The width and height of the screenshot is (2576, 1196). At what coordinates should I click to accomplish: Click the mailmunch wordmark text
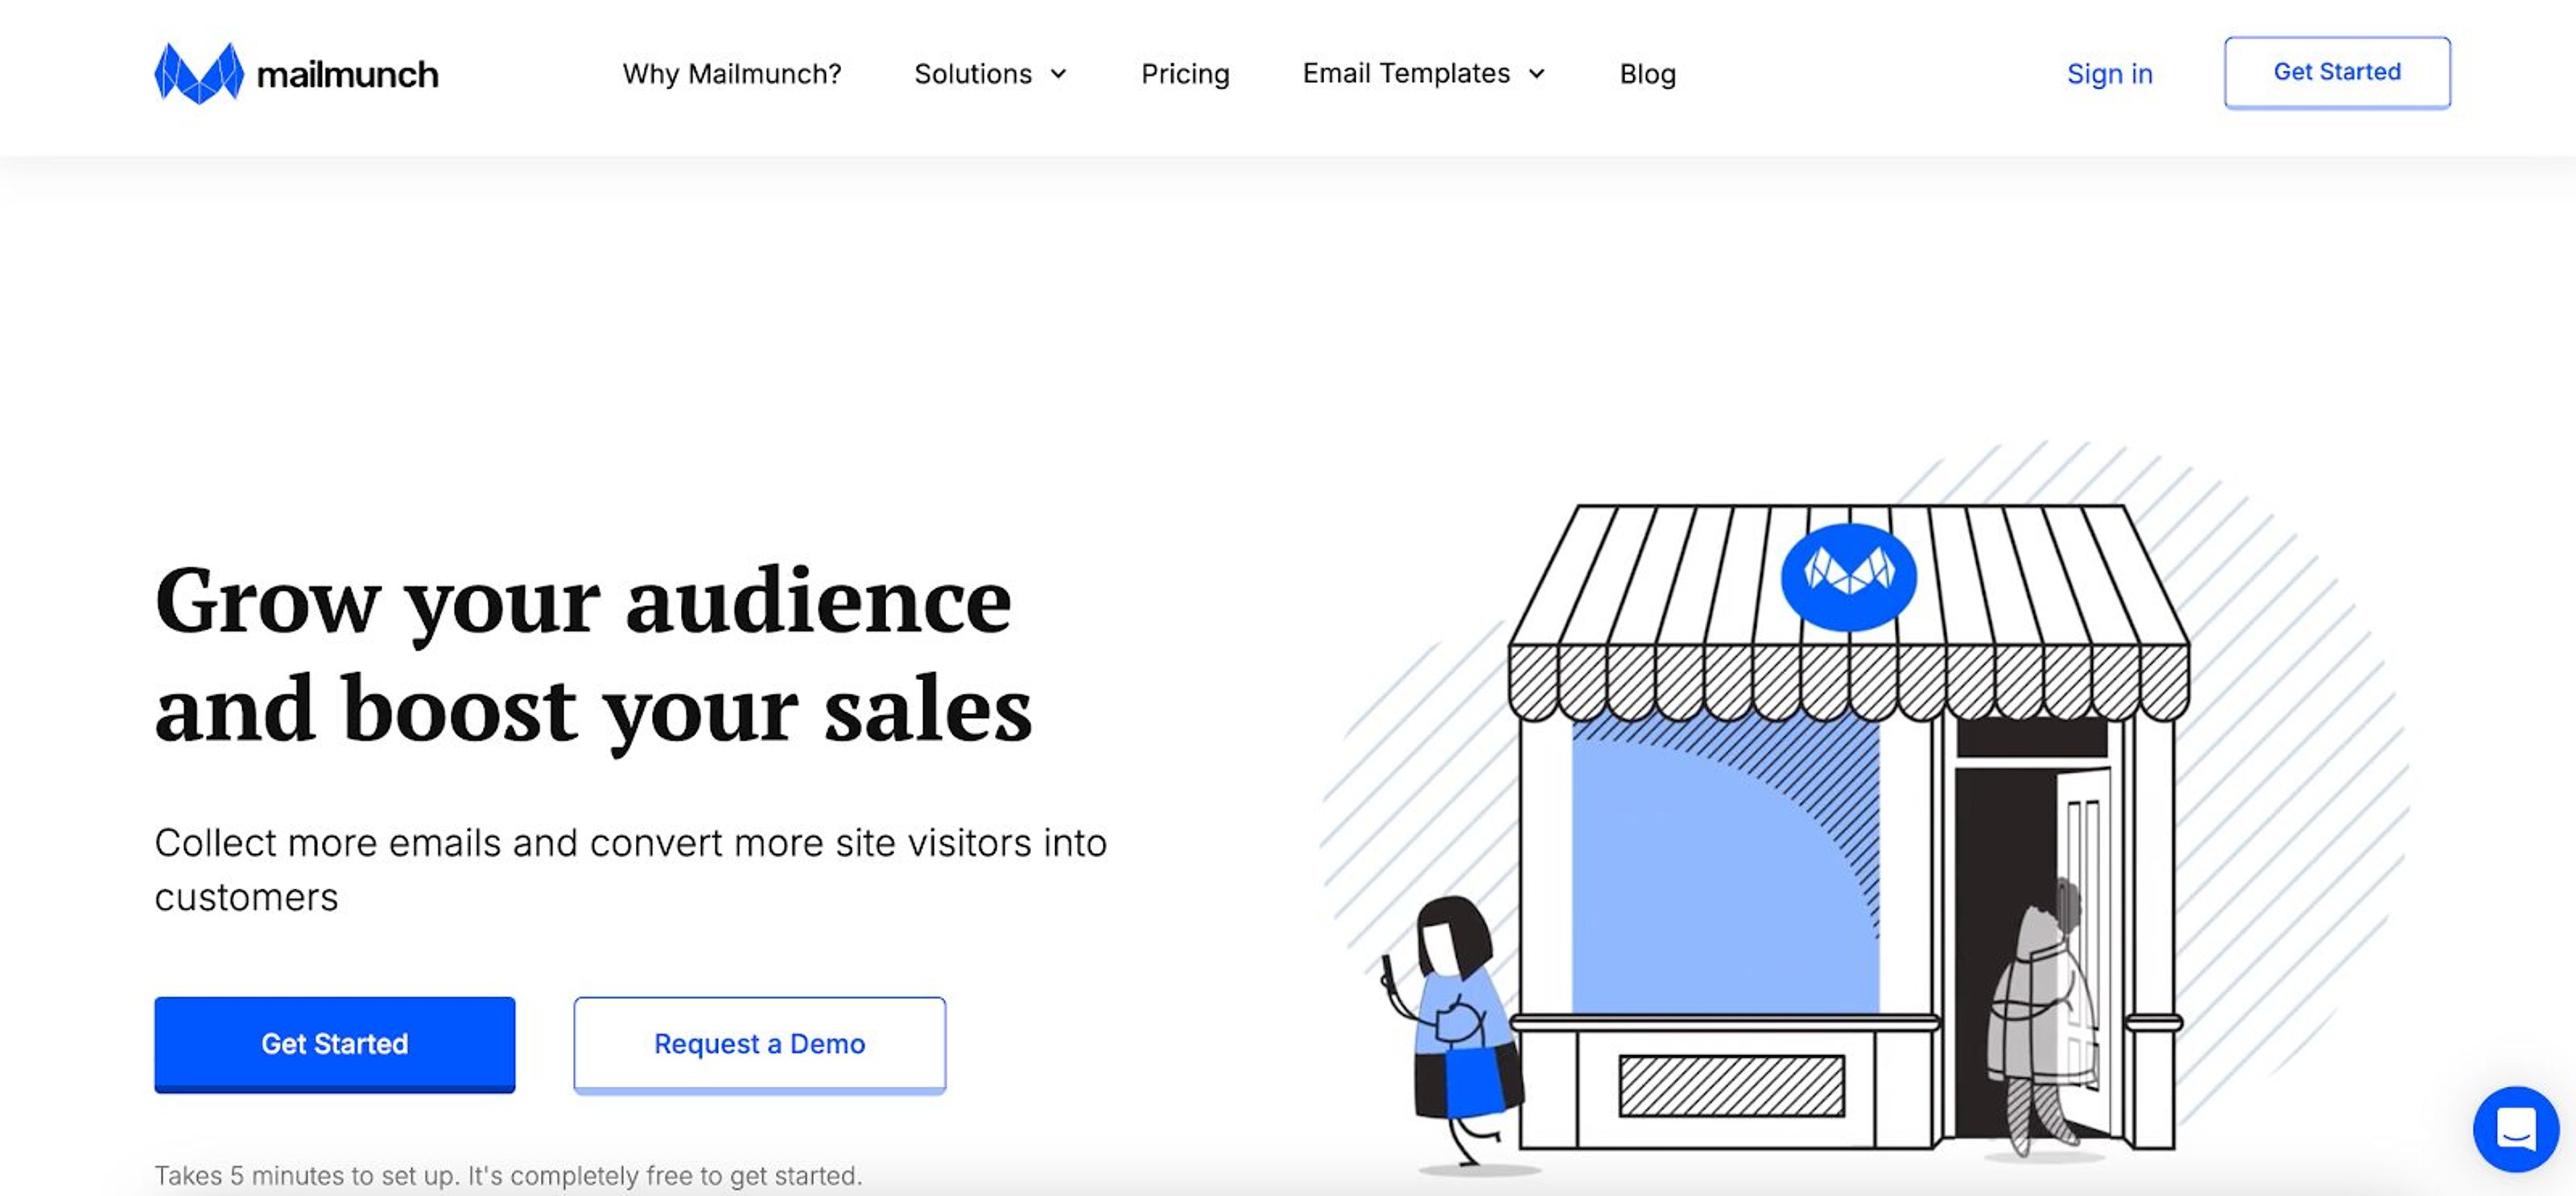347,74
